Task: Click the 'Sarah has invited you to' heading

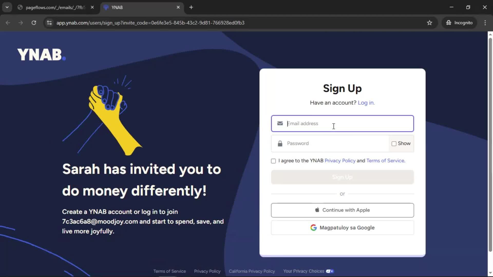Action: coord(141,169)
